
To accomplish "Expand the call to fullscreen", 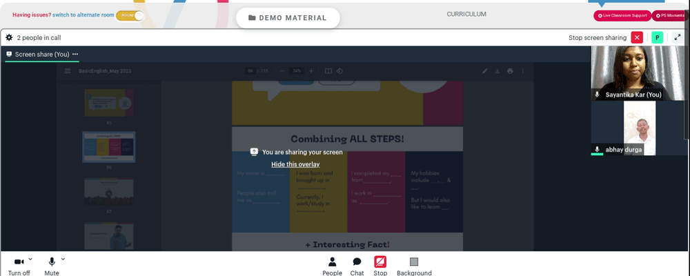I will coord(678,37).
